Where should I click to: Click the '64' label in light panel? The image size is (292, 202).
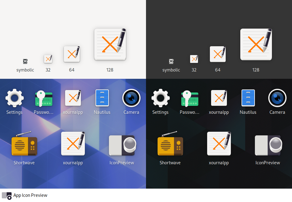tap(72, 70)
